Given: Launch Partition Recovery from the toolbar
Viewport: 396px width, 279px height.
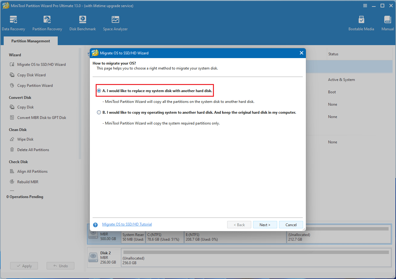Looking at the screenshot, I should [47, 22].
